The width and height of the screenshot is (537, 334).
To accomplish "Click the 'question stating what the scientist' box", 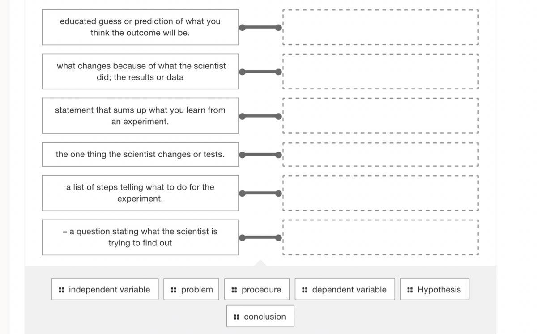I will 140,237.
